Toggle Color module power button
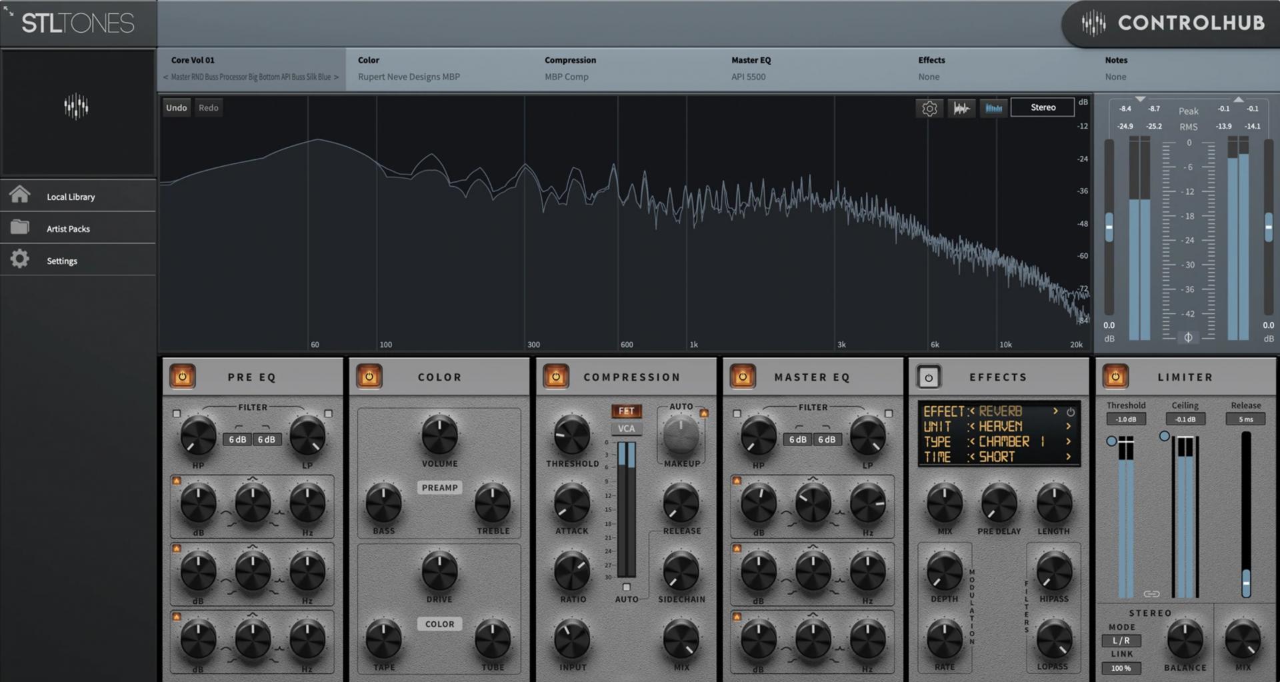 coord(369,377)
